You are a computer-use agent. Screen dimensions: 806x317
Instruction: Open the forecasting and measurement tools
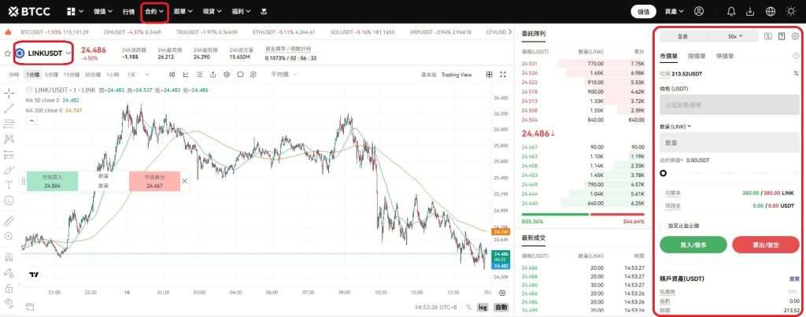pos(9,154)
